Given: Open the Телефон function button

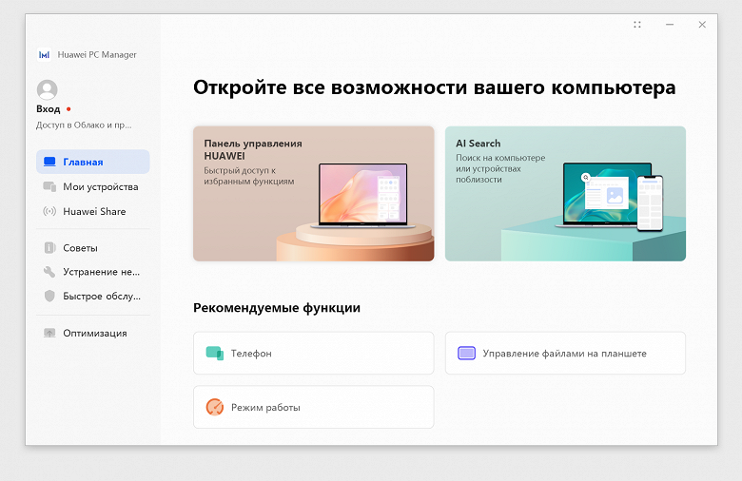Looking at the screenshot, I should click(313, 353).
